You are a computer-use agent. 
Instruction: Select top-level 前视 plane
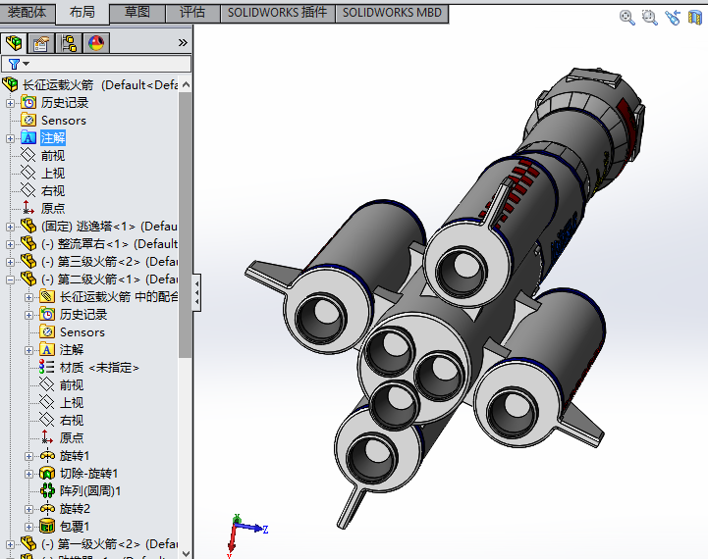tap(53, 156)
